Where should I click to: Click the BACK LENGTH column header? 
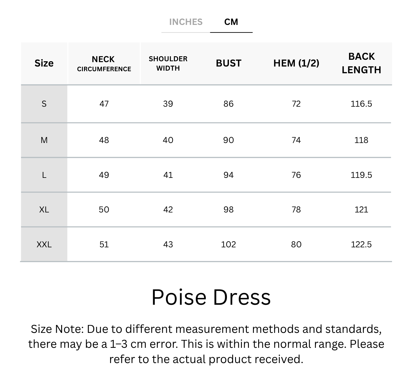[361, 63]
